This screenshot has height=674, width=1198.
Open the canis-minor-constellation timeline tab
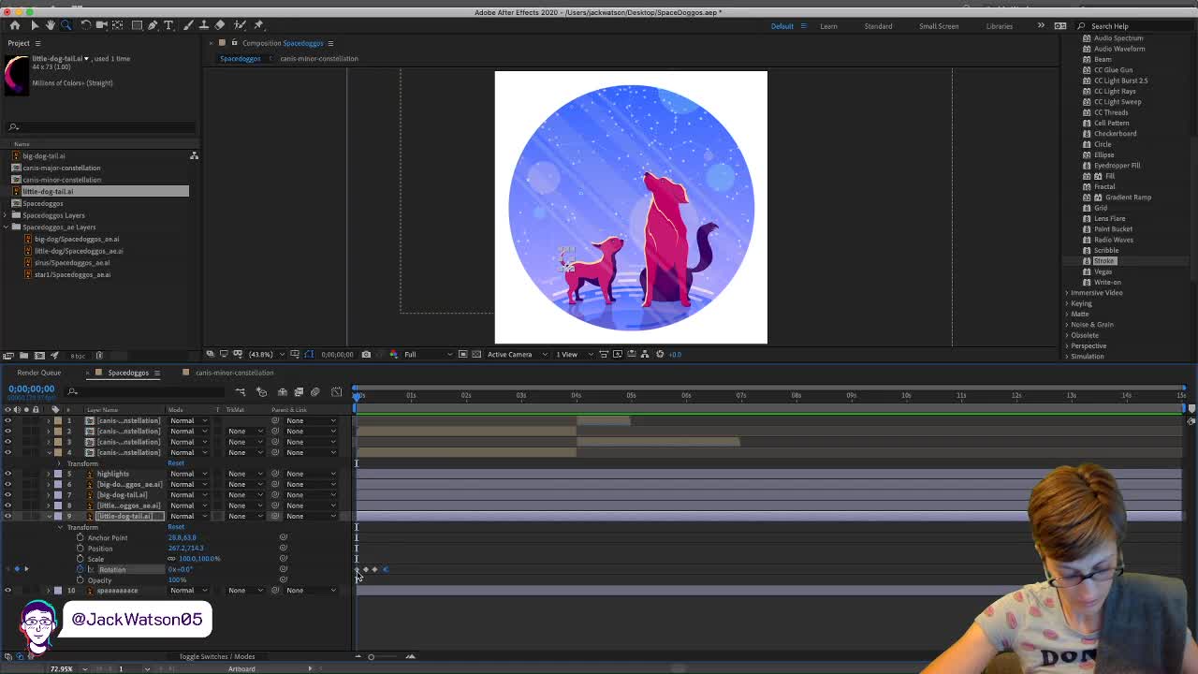(234, 373)
